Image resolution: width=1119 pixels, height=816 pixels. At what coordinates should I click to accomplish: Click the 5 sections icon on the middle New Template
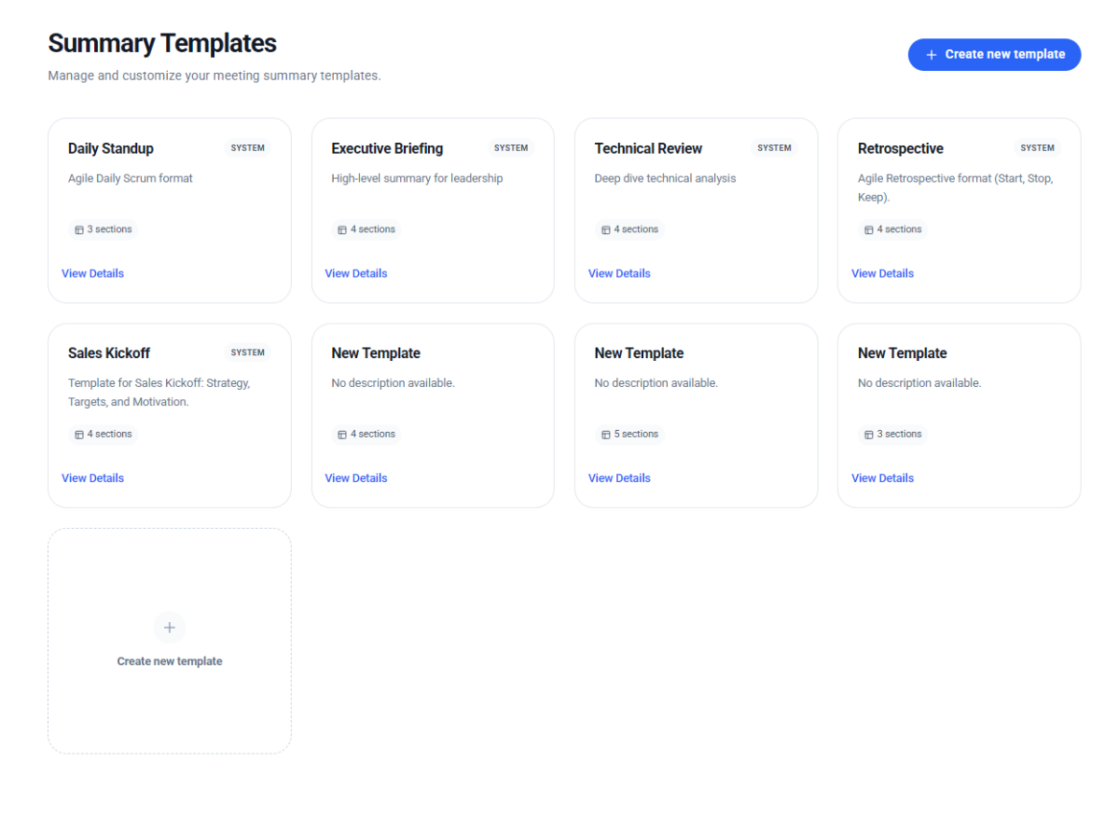pyautogui.click(x=605, y=434)
